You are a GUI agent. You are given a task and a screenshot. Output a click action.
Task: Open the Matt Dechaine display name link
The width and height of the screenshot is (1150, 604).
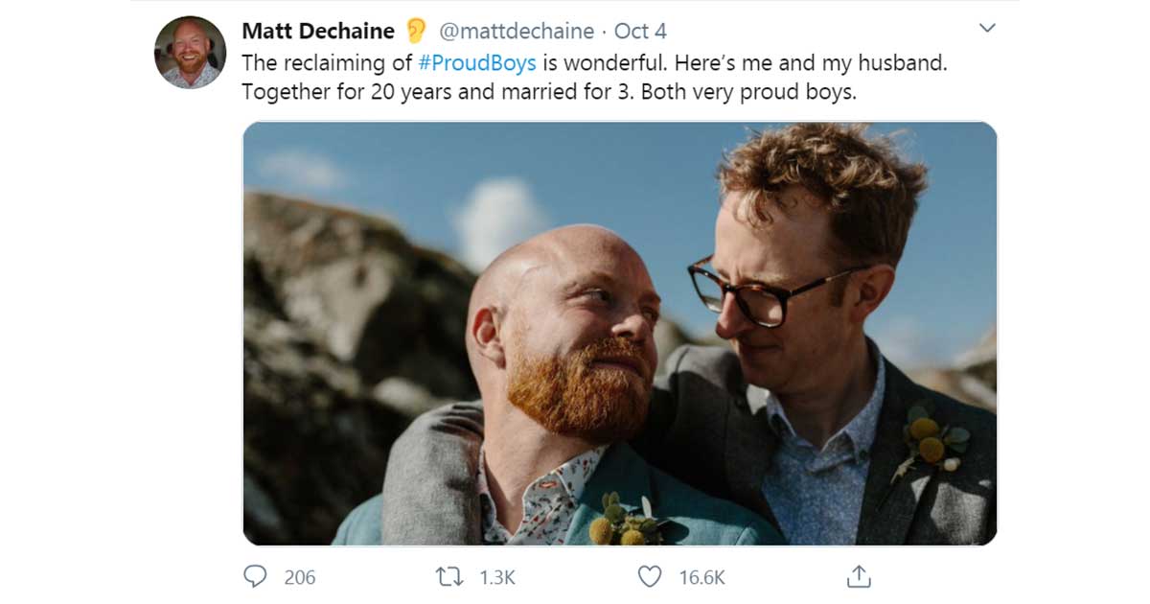coord(317,31)
